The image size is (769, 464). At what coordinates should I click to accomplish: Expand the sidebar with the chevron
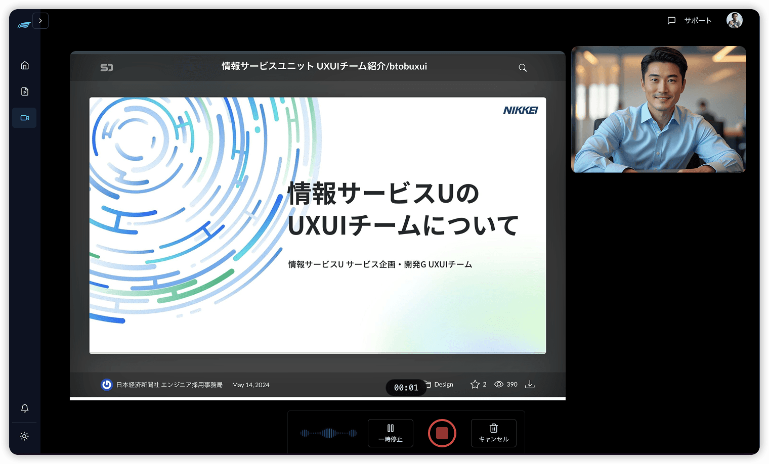[40, 20]
